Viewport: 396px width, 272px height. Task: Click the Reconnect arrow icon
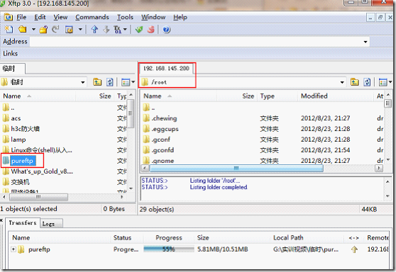click(x=55, y=30)
